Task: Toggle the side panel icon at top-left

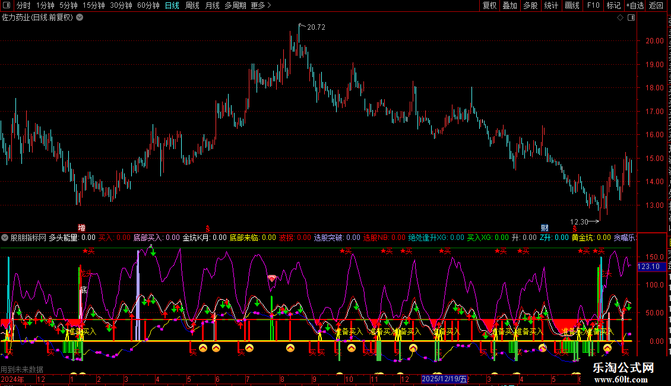Action: pyautogui.click(x=7, y=5)
